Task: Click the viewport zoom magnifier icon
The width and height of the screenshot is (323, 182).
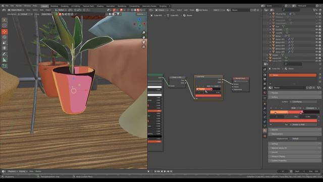Action: click(143, 32)
